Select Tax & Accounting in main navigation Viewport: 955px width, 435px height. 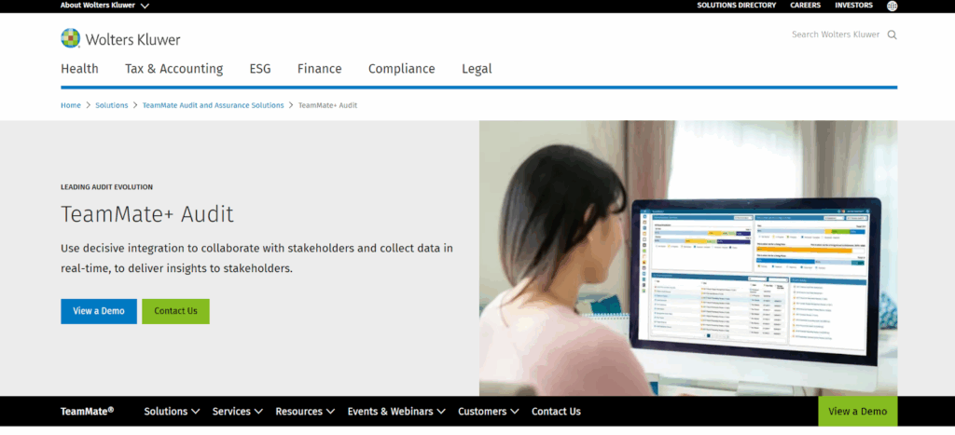point(173,69)
